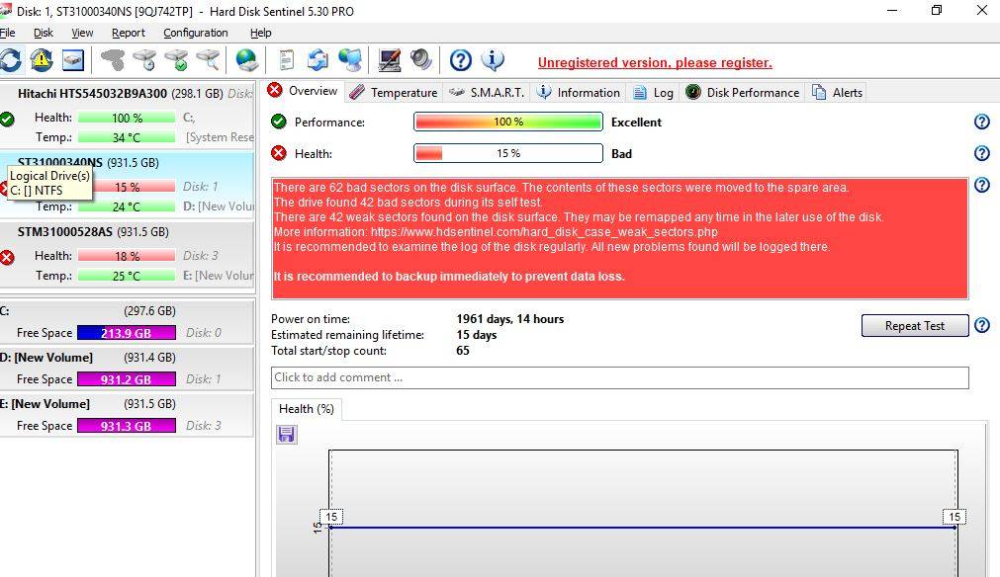Click the right 15 marker on health graph
The width and height of the screenshot is (1000, 577).
click(955, 517)
